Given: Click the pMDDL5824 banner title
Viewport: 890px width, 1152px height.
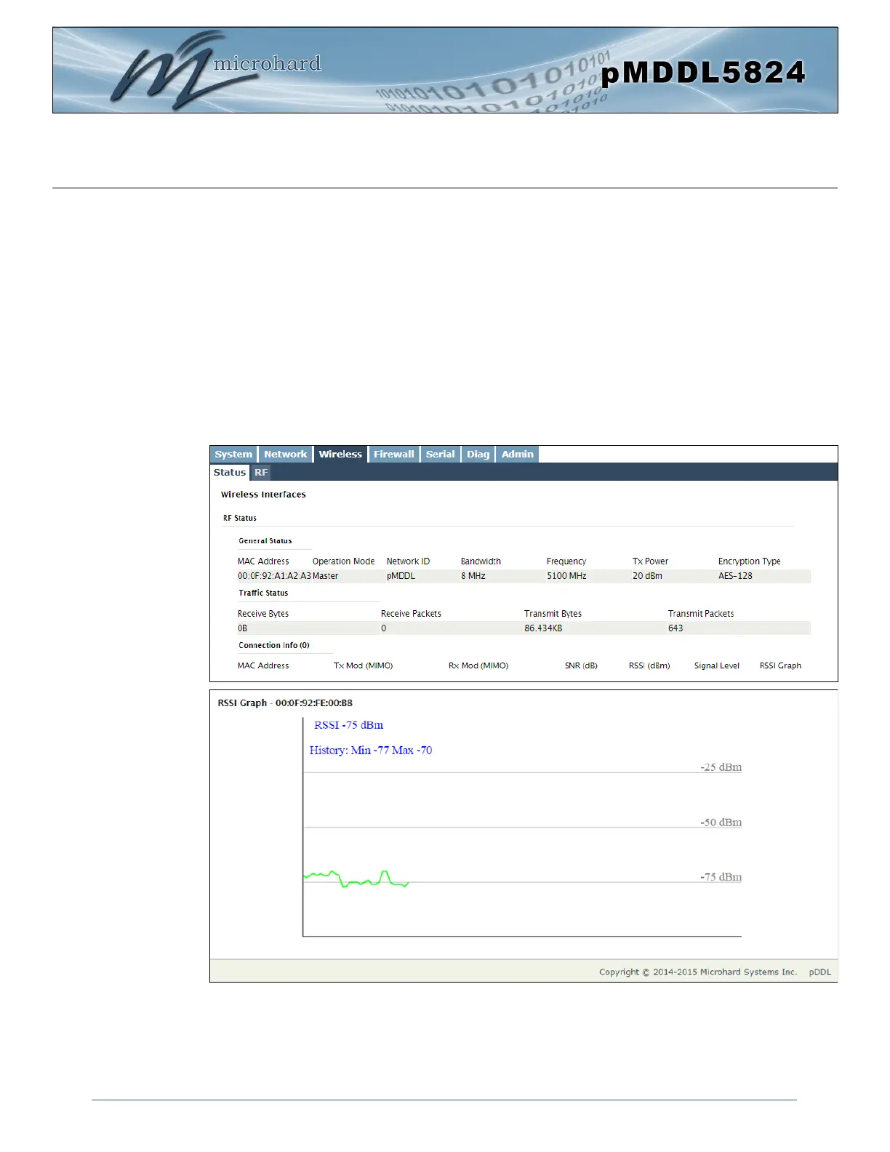Looking at the screenshot, I should [703, 73].
